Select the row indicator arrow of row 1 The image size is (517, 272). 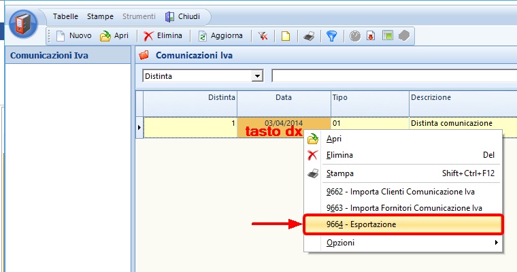coord(139,127)
